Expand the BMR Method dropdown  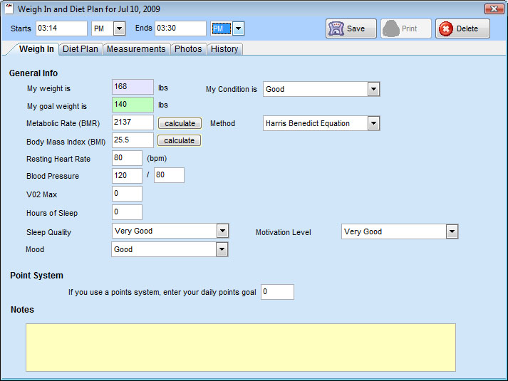tap(373, 123)
